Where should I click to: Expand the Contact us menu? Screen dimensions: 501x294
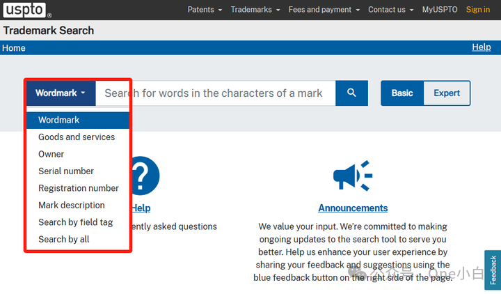(x=391, y=10)
